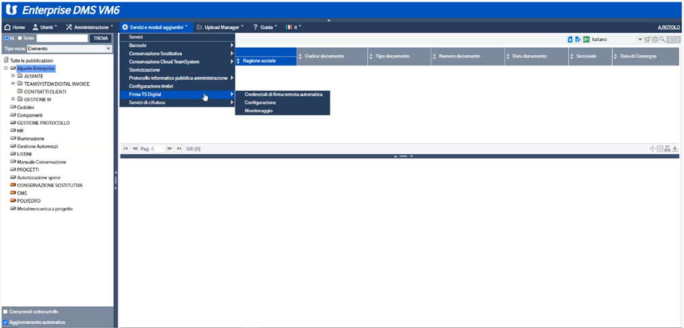This screenshot has height=328, width=684.
Task: Go to next page in pager
Action: pyautogui.click(x=170, y=149)
